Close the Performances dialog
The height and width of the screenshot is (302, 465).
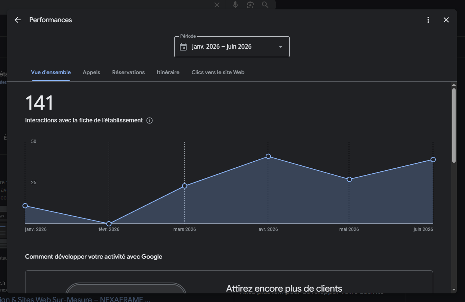click(446, 20)
